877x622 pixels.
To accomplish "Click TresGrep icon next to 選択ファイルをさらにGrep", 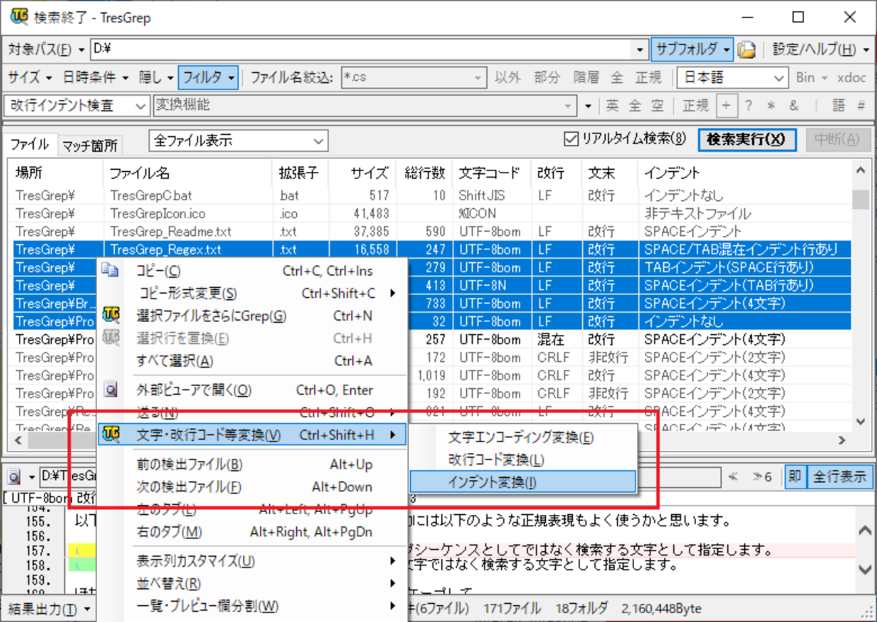I will point(110,315).
